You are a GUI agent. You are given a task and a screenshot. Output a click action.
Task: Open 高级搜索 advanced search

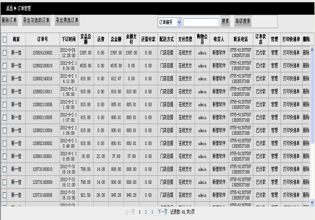[243, 21]
